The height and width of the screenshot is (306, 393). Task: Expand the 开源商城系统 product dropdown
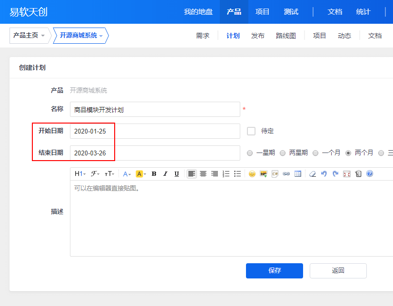81,36
